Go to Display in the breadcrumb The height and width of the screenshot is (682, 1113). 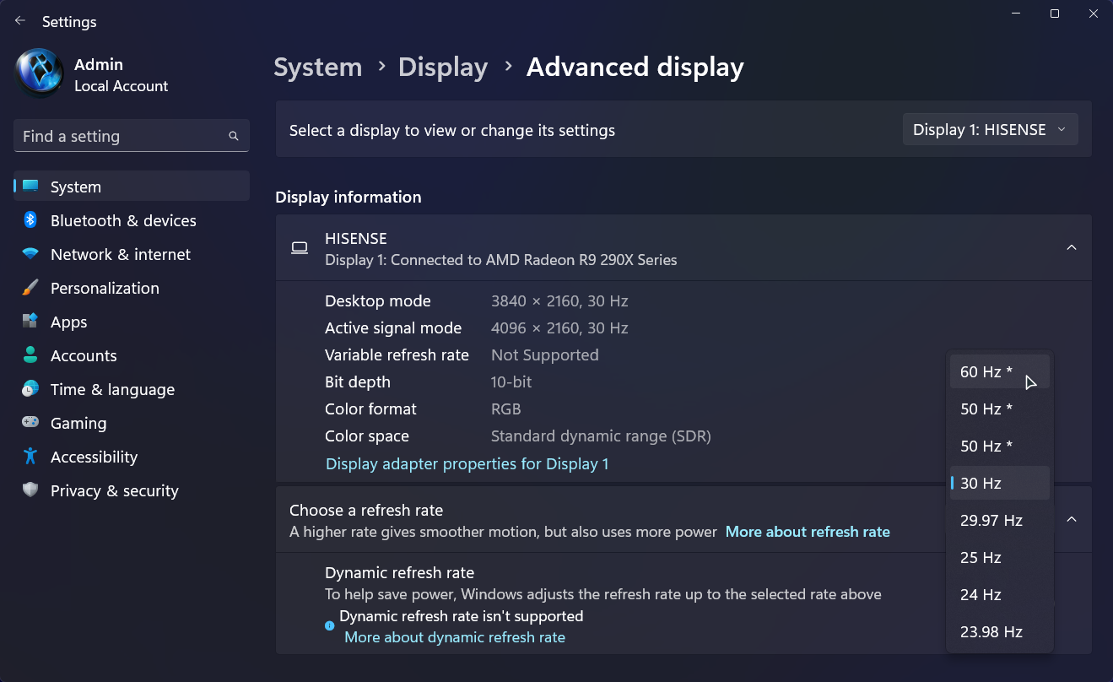tap(443, 68)
